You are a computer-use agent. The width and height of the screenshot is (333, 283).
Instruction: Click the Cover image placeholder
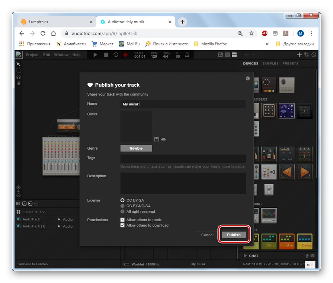point(136,126)
